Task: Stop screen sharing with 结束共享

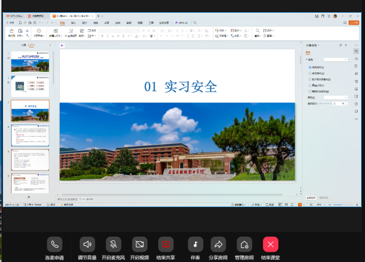Action: tap(166, 244)
